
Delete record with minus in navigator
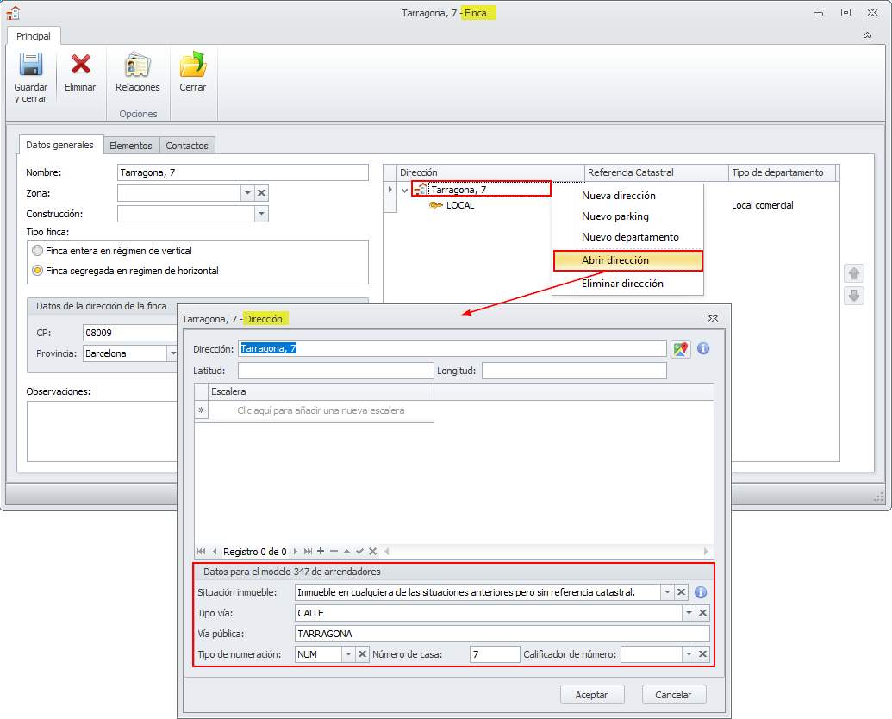[x=334, y=551]
